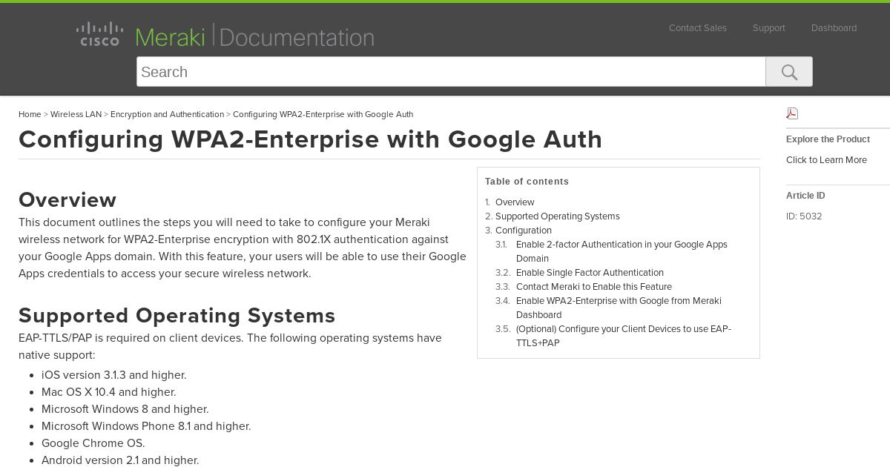This screenshot has width=890, height=467.
Task: Jump to Overview in table of contents
Action: (x=515, y=202)
